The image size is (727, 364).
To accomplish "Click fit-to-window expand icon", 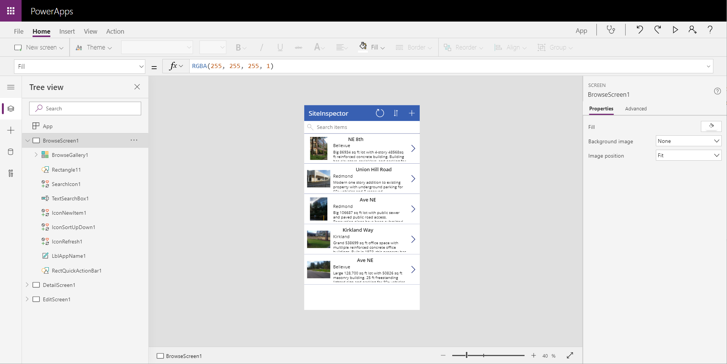I will (x=570, y=355).
